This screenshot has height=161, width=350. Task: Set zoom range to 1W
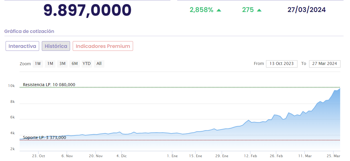click(x=38, y=63)
